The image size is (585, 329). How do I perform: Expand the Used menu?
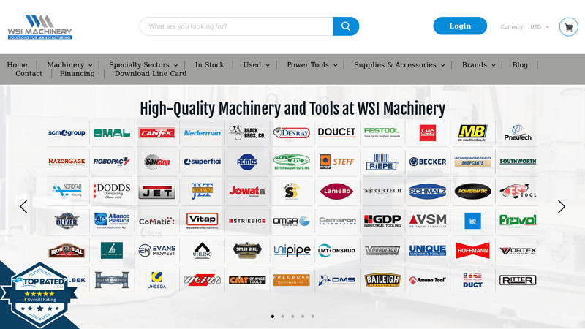click(x=257, y=65)
